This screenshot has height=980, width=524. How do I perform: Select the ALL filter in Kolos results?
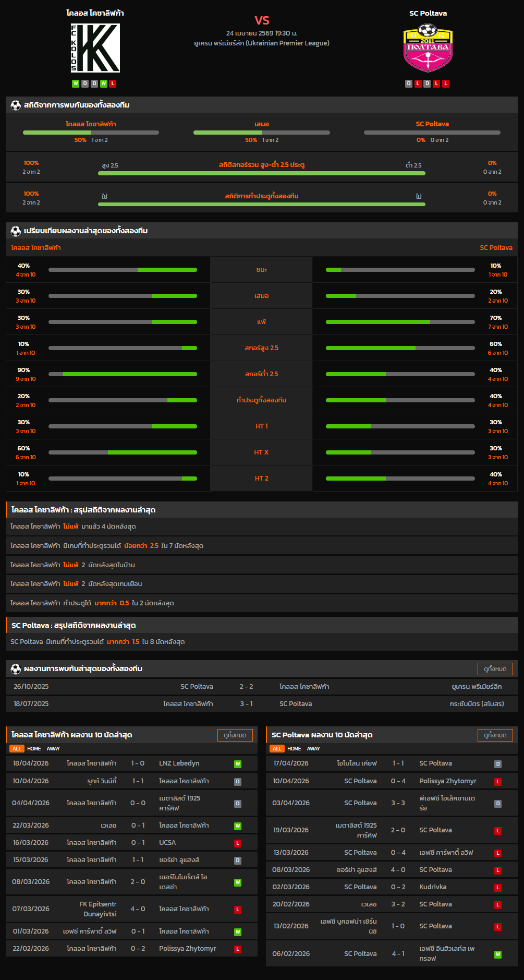[x=17, y=749]
